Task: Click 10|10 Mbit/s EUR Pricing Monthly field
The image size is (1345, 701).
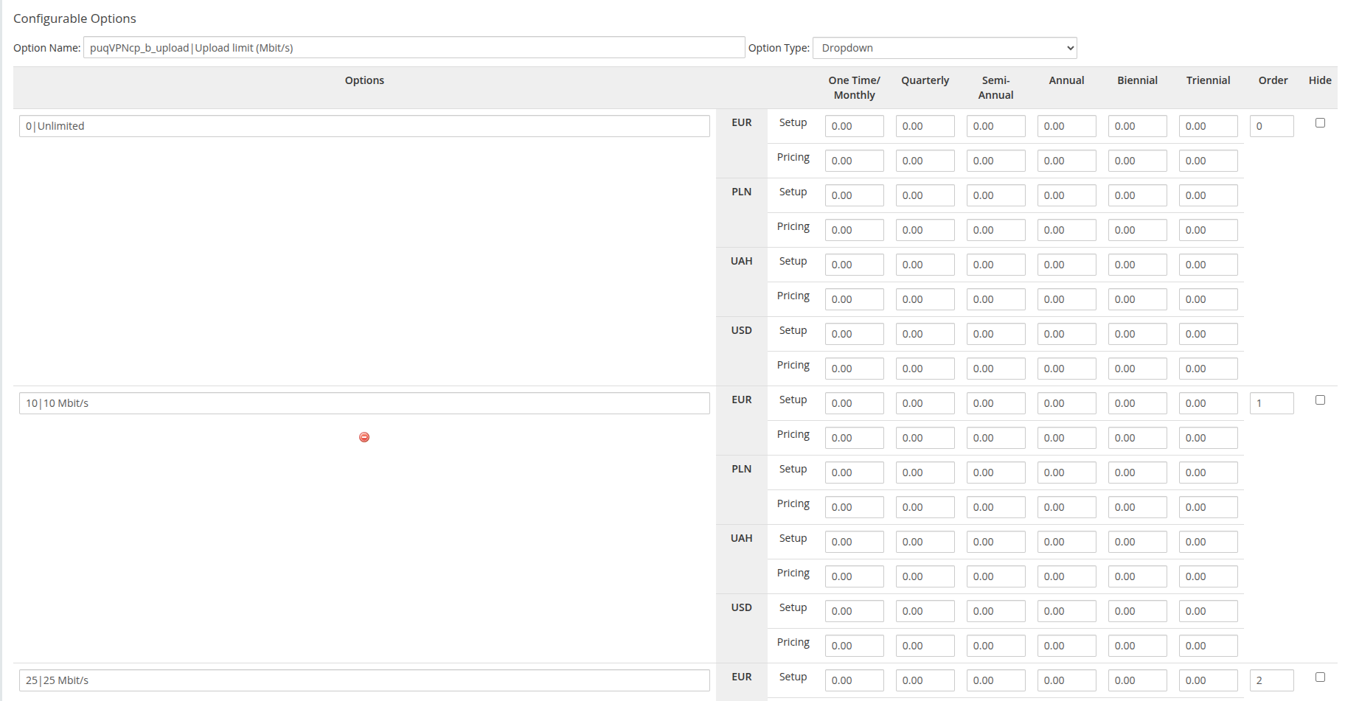Action: (x=855, y=438)
